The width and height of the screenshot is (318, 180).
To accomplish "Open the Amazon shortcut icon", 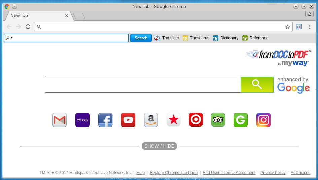I will [151, 120].
